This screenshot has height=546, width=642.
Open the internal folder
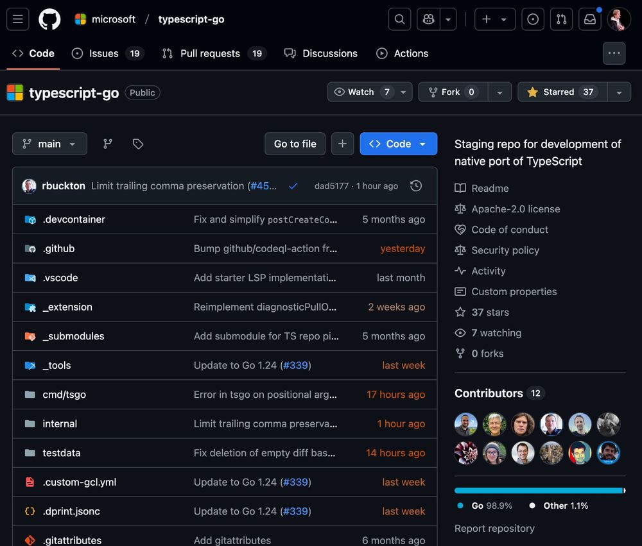click(x=60, y=423)
